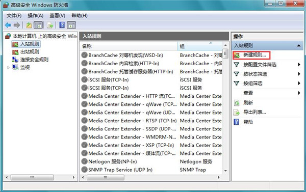Image resolution: width=306 pixels, height=192 pixels.
Task: Click SNMP Trap group cell
Action: click(x=193, y=170)
